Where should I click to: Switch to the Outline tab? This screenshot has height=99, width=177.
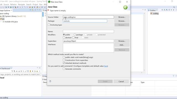point(153,10)
